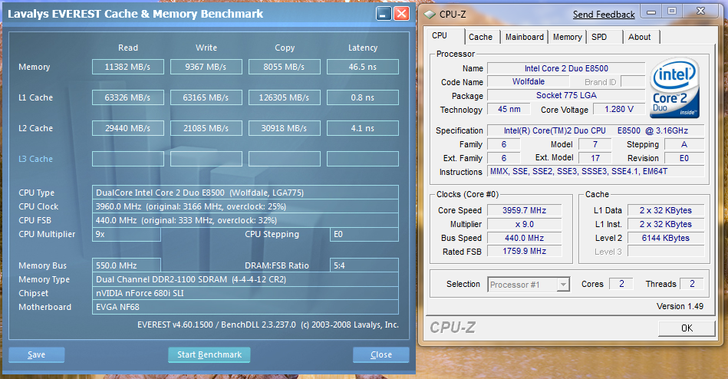Click the Bus Speed field 440.0 MHz
Viewport: 728px width, 379px height.
pos(524,238)
